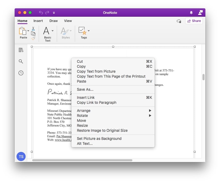This screenshot has height=183, width=220.
Task: Open the notifications bell
Action: [x=191, y=13]
